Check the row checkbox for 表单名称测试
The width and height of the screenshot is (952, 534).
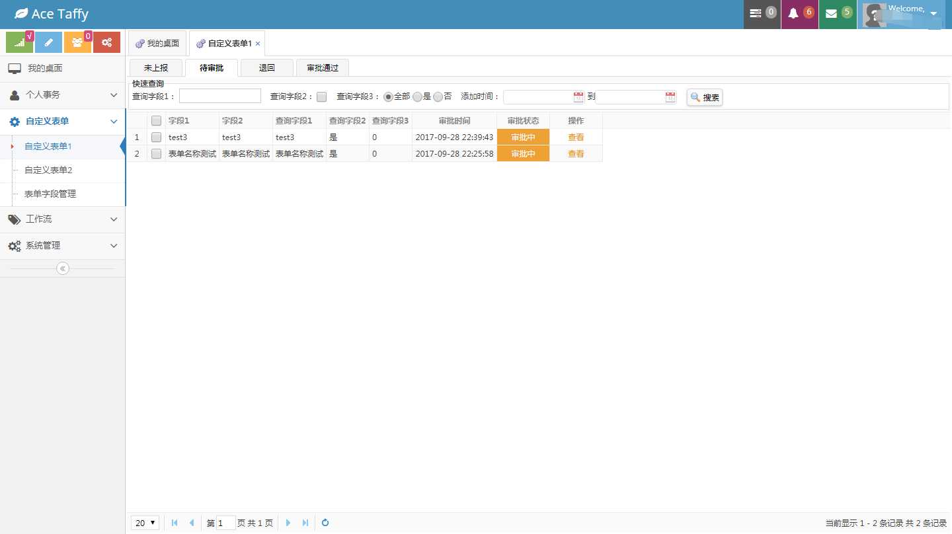tap(156, 153)
